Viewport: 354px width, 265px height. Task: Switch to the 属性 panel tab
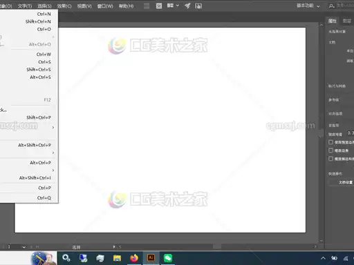(332, 21)
